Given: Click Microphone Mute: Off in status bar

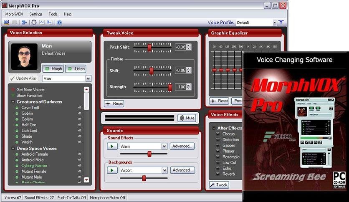Looking at the screenshot, I should (108, 197).
